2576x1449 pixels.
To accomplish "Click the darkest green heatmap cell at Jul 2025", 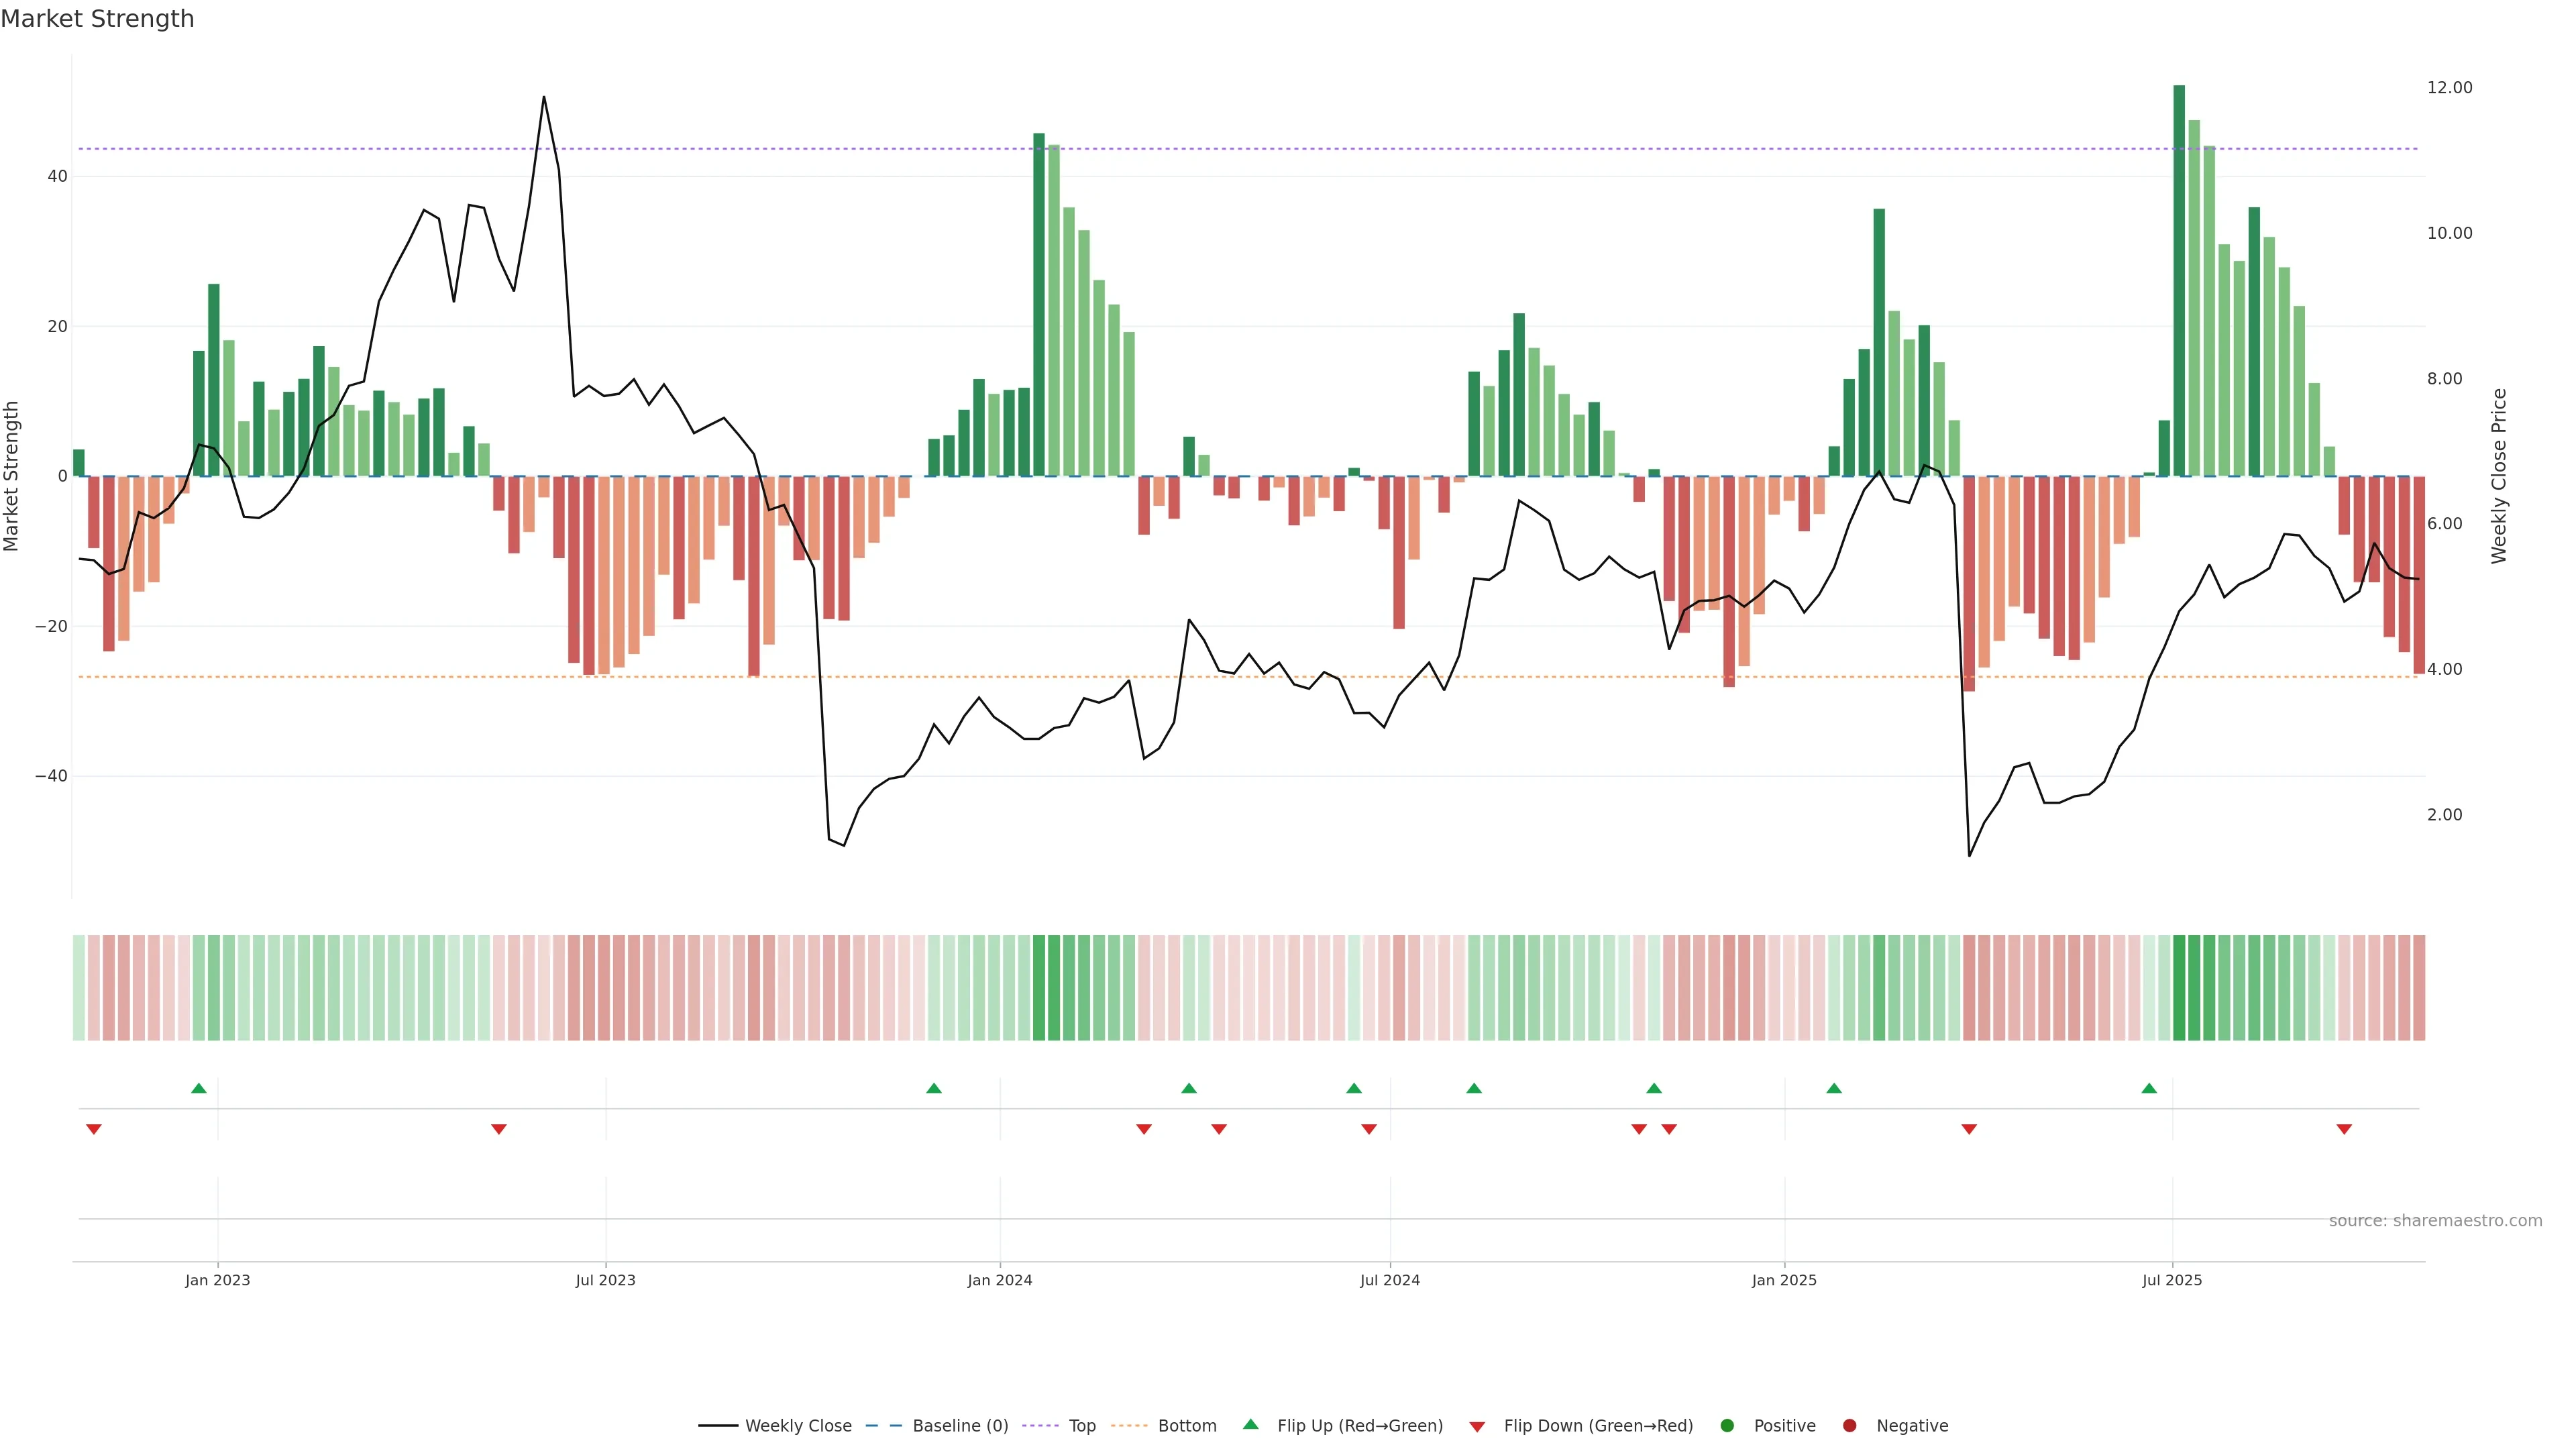I will point(2179,988).
